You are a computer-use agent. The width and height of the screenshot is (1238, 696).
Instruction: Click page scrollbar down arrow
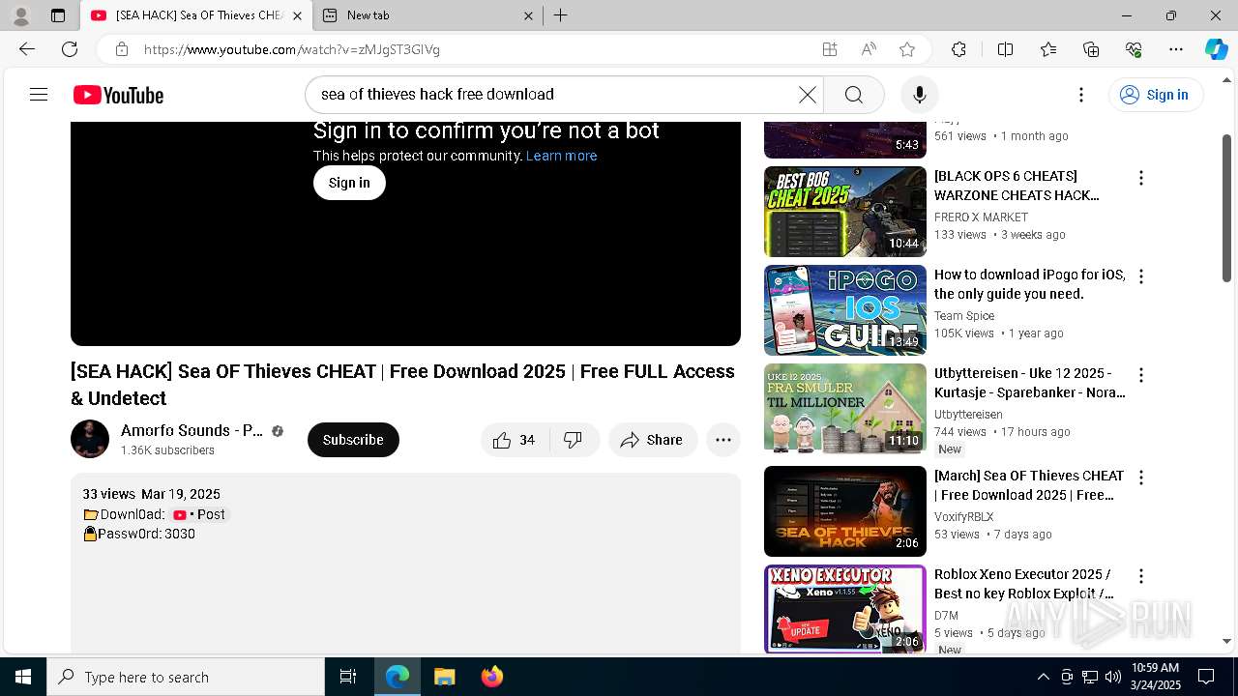click(1227, 641)
